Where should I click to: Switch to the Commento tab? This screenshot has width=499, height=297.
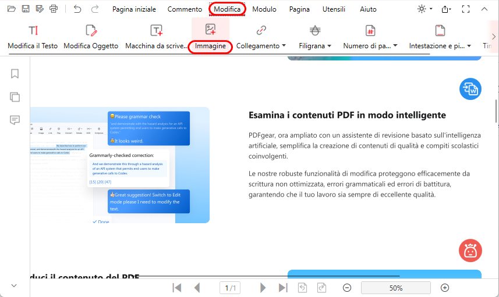pos(185,9)
